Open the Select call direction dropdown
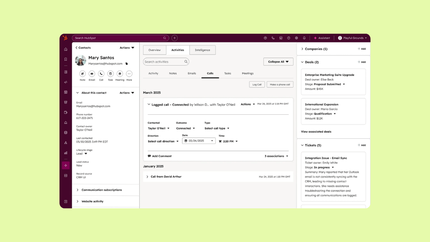430x242 pixels. [x=163, y=141]
